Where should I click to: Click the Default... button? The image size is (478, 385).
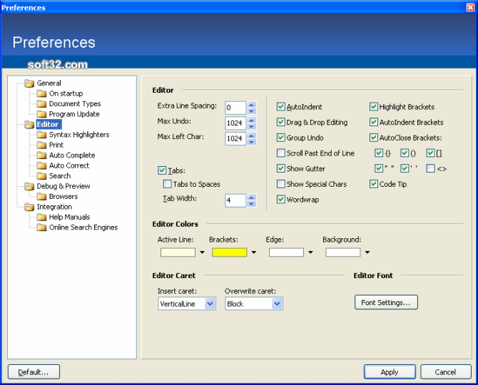coord(34,372)
